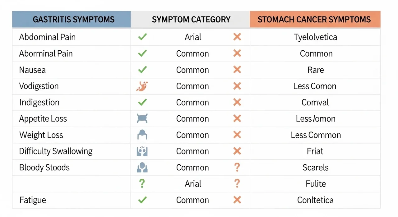The height and width of the screenshot is (217, 398).
Task: Click the icon beside Difficulty Swallowing
Action: pyautogui.click(x=142, y=151)
